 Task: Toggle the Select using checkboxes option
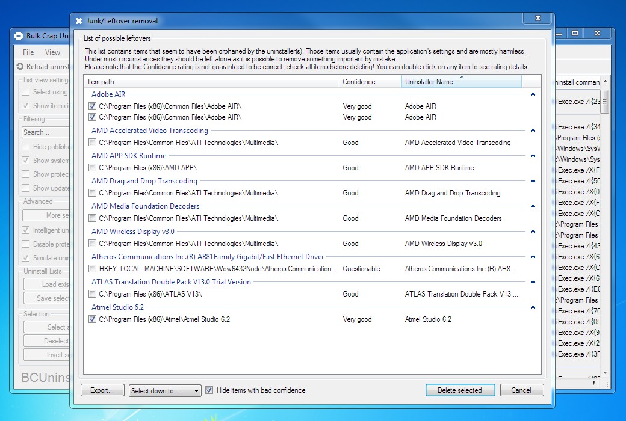26,92
